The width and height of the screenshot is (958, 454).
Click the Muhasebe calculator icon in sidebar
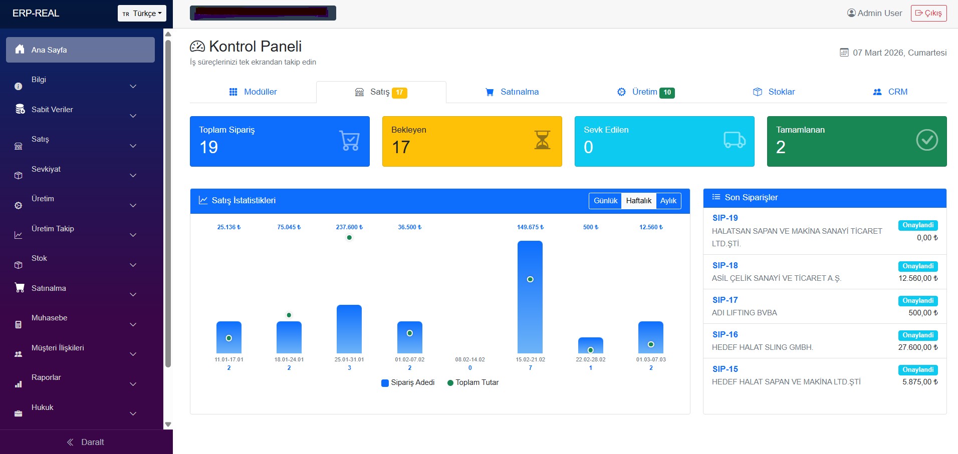point(19,325)
